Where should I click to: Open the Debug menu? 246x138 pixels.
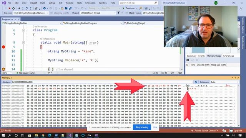pos(52,3)
